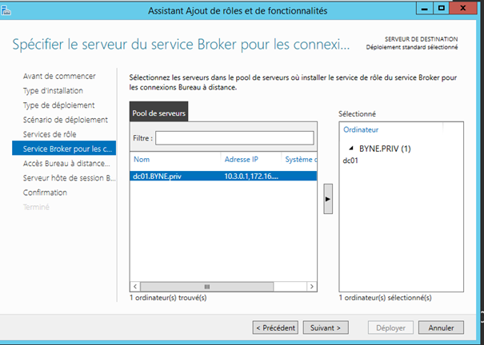484x345 pixels.
Task: Click the Suivant button
Action: [326, 327]
